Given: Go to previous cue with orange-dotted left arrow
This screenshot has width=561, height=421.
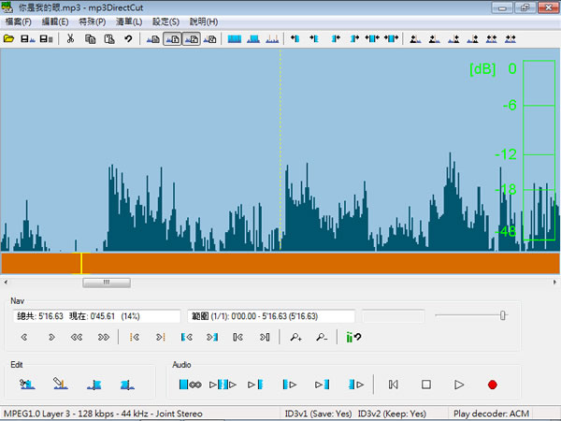Looking at the screenshot, I should click(x=135, y=337).
